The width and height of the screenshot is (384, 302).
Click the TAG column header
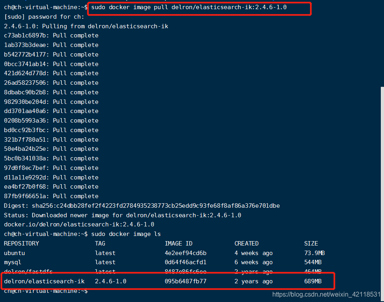pyautogui.click(x=100, y=244)
